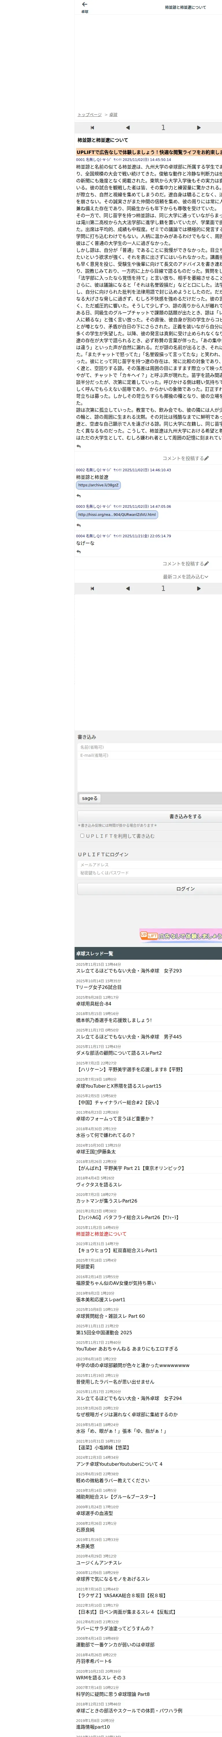Screen dimensions: 222x1737
Task: Open thread Tリーグ女子26試合目
Action: pyautogui.click(x=99, y=987)
